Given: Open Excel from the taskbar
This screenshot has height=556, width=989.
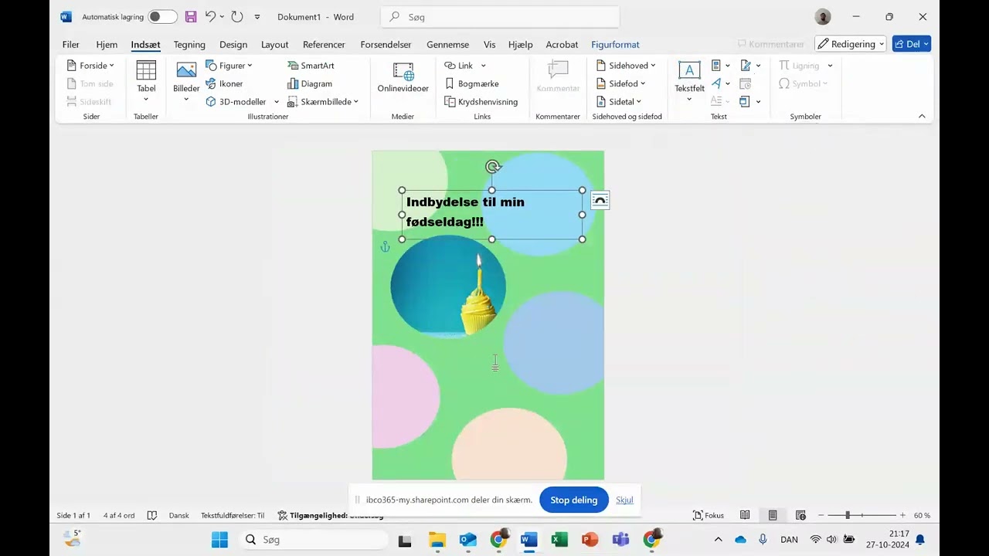Looking at the screenshot, I should pos(559,540).
